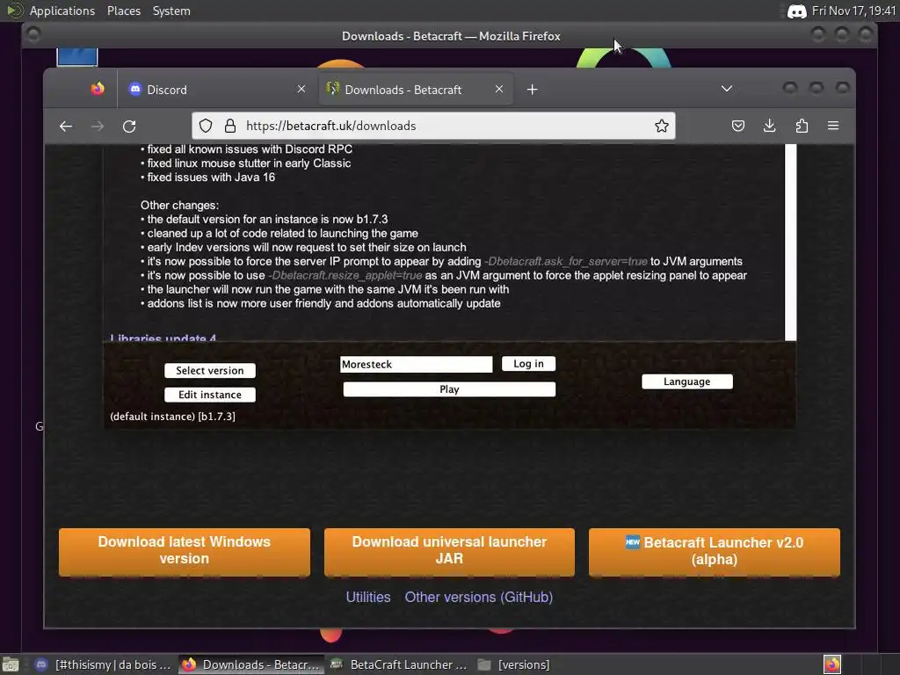
Task: Open the extensions puzzle icon
Action: point(802,126)
